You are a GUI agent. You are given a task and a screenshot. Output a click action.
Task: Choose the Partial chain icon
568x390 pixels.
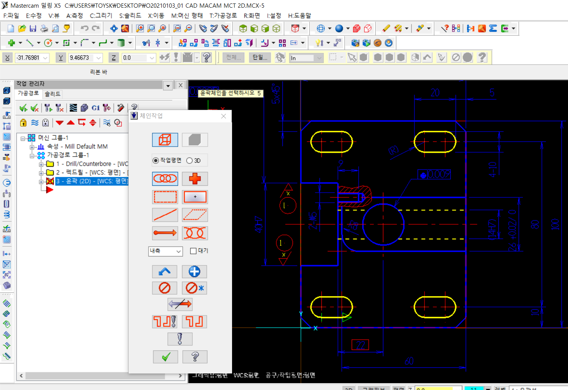click(x=195, y=233)
